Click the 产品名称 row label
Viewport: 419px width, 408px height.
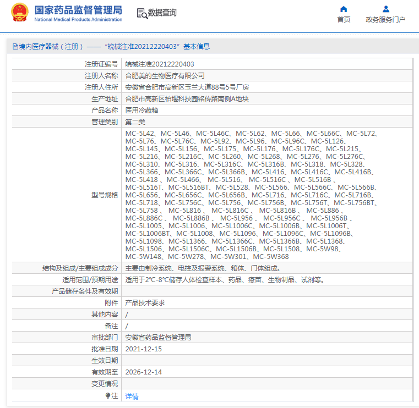click(x=105, y=111)
